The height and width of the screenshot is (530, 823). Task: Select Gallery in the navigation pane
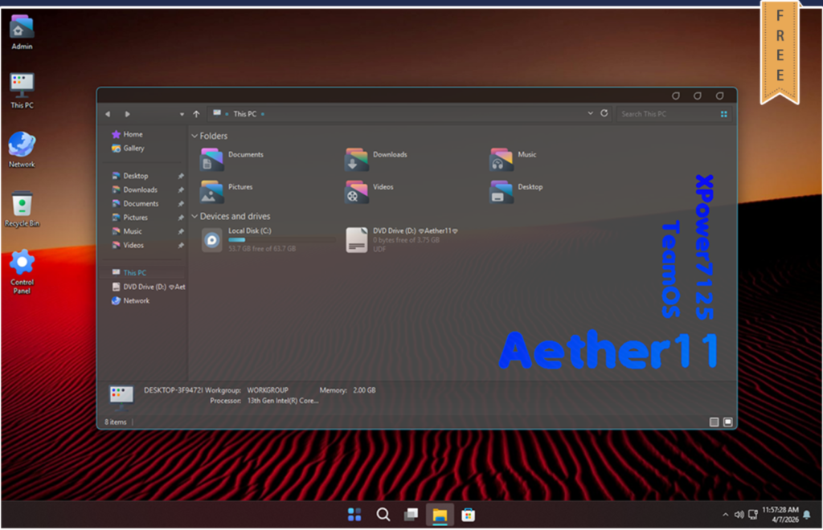(133, 149)
